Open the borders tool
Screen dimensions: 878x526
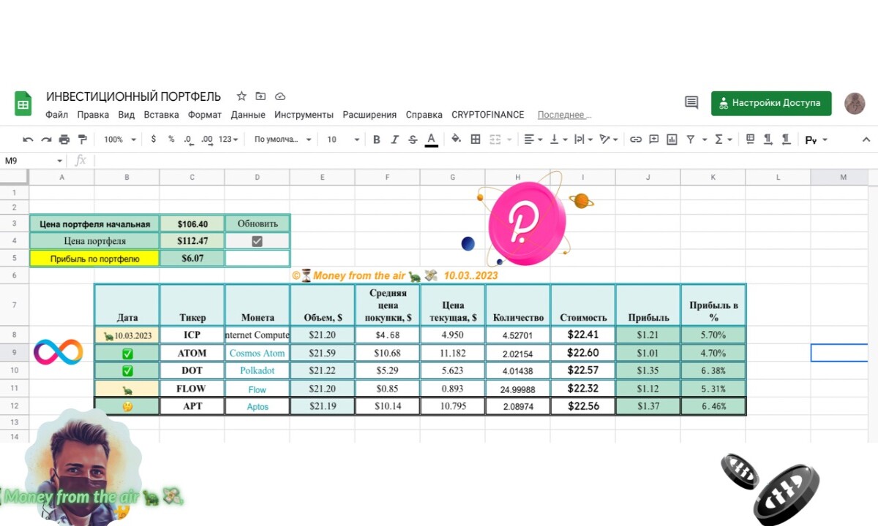pos(475,140)
